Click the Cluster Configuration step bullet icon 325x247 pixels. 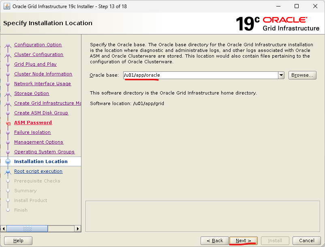(8, 55)
